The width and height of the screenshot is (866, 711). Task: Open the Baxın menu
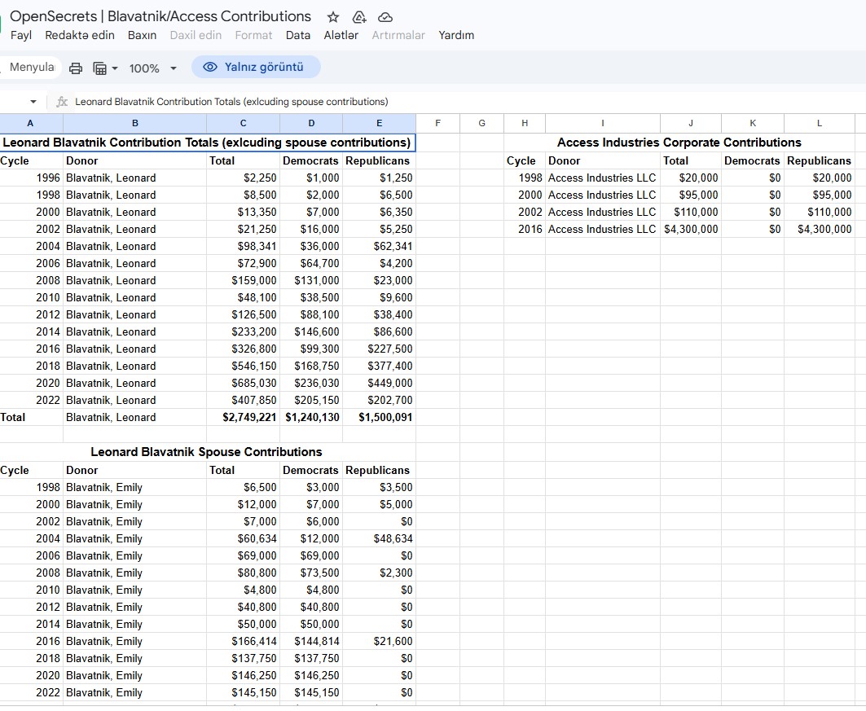point(142,35)
